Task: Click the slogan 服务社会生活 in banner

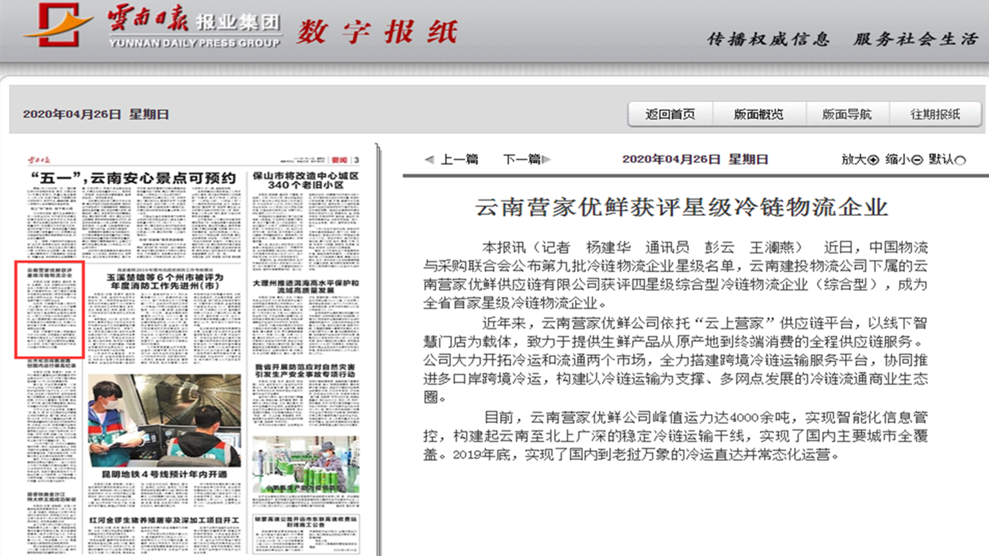Action: 916,39
